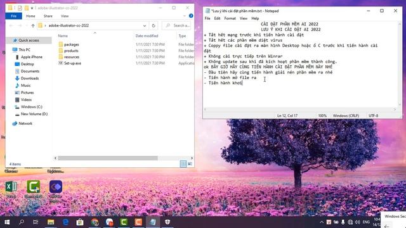Select Videos in navigation pane
The width and height of the screenshot is (406, 228).
pyautogui.click(x=26, y=99)
